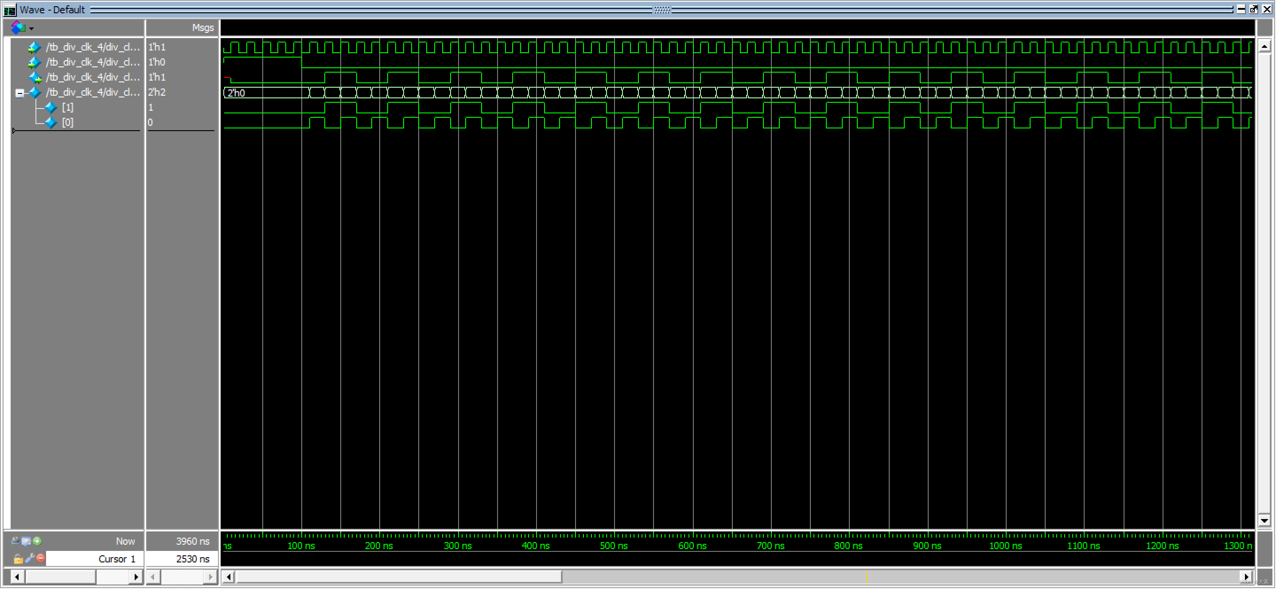This screenshot has width=1276, height=589.
Task: Remove Cursor 1 with the red minus icon
Action: click(41, 558)
